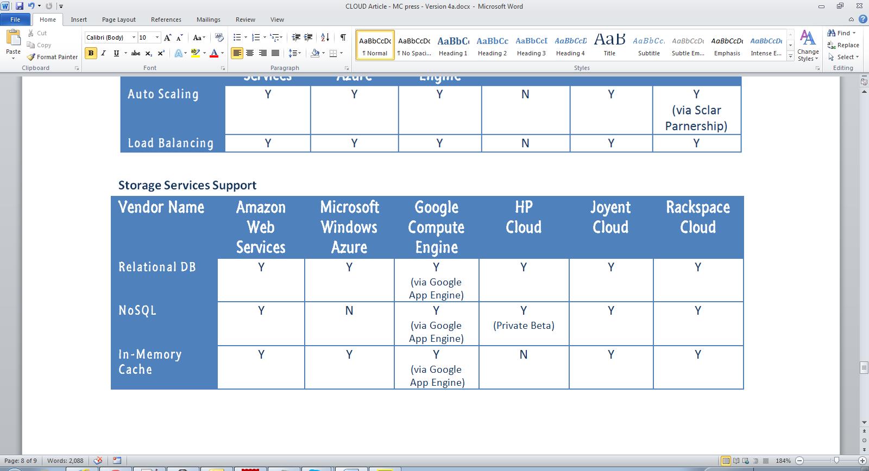Switch to References tab
This screenshot has height=471, width=869.
pyautogui.click(x=166, y=20)
